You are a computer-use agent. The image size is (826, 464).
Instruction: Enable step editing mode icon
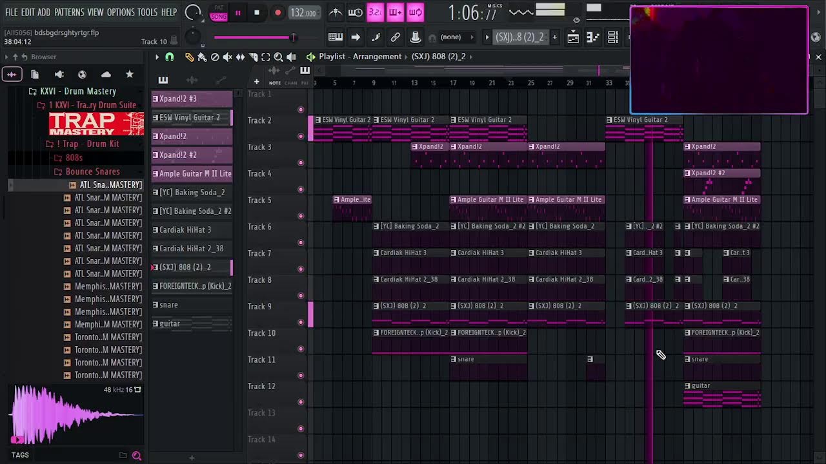click(x=376, y=37)
